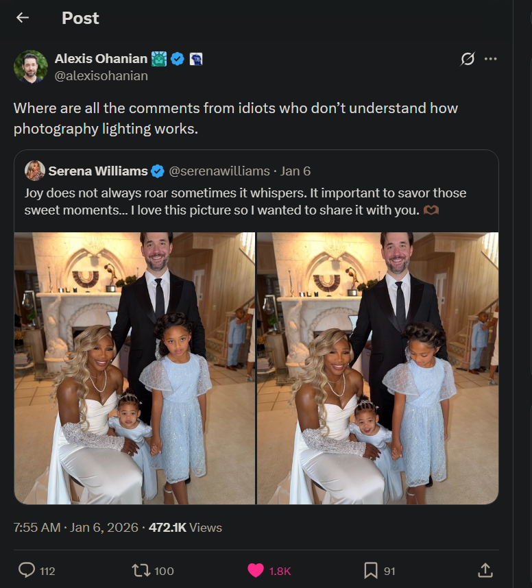
Task: Open the three-dot more options menu
Action: (x=490, y=59)
